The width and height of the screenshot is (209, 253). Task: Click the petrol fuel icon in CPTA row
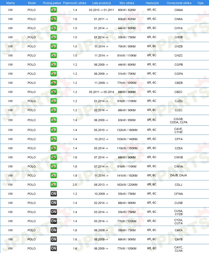pyautogui.click(x=53, y=139)
